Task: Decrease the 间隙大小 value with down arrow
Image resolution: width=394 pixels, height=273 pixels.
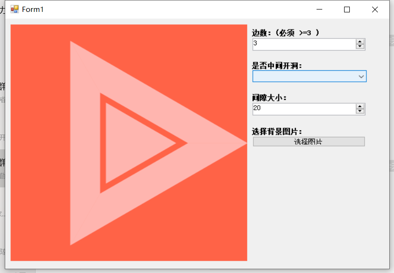Action: 360,111
